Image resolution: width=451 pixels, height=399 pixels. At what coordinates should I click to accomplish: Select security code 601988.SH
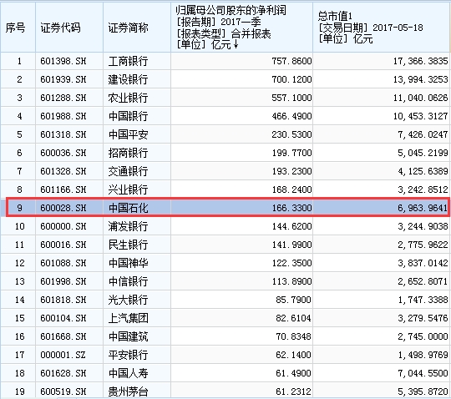coord(63,116)
